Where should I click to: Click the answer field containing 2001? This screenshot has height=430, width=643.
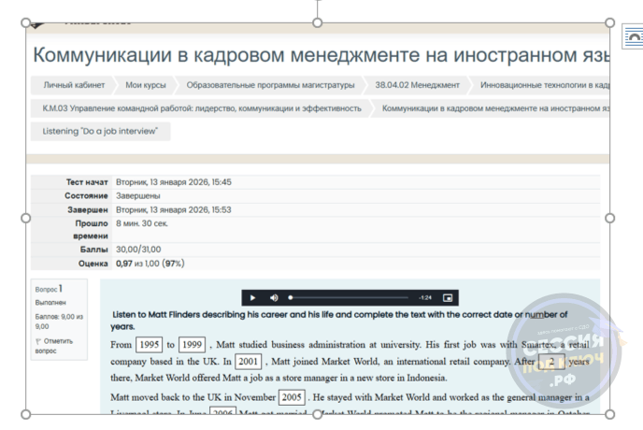pos(248,362)
